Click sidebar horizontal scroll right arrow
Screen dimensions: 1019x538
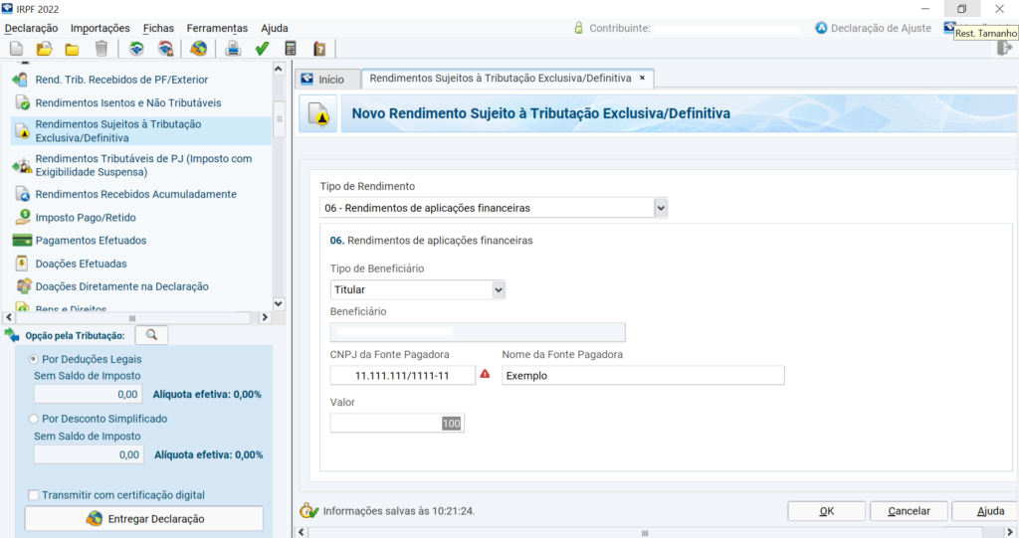pos(264,318)
